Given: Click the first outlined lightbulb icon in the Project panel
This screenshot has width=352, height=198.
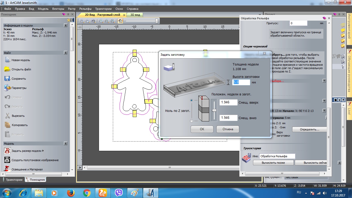Looking at the screenshot, I should pyautogui.click(x=343, y=25).
